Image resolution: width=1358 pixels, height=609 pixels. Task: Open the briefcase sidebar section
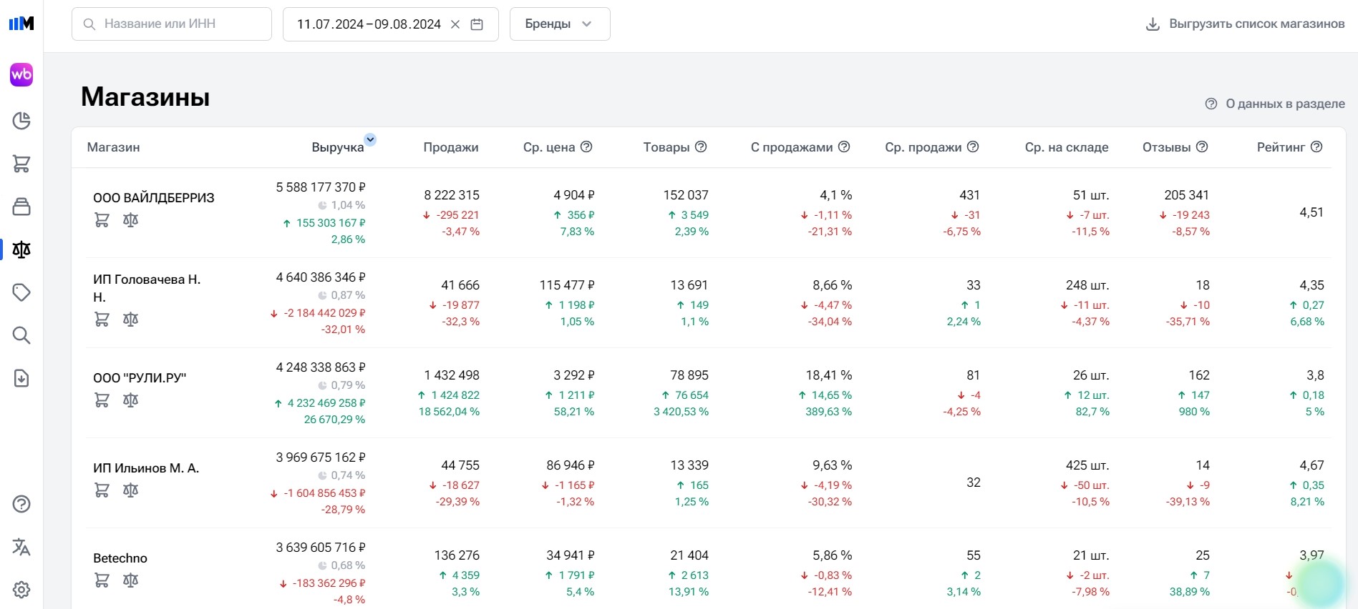(x=21, y=207)
